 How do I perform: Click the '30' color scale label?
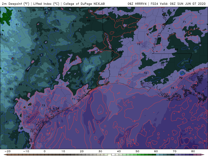point(100,151)
